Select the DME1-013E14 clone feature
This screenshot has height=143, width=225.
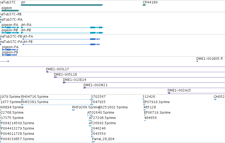tap(144, 82)
